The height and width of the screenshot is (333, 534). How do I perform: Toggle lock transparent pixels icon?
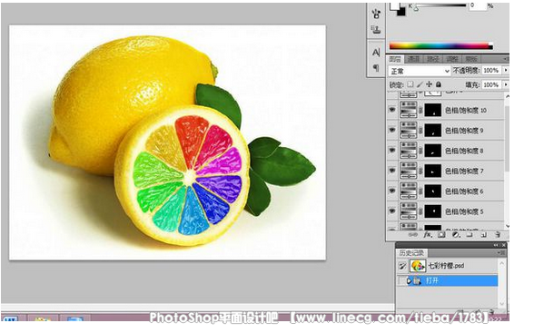(x=410, y=84)
